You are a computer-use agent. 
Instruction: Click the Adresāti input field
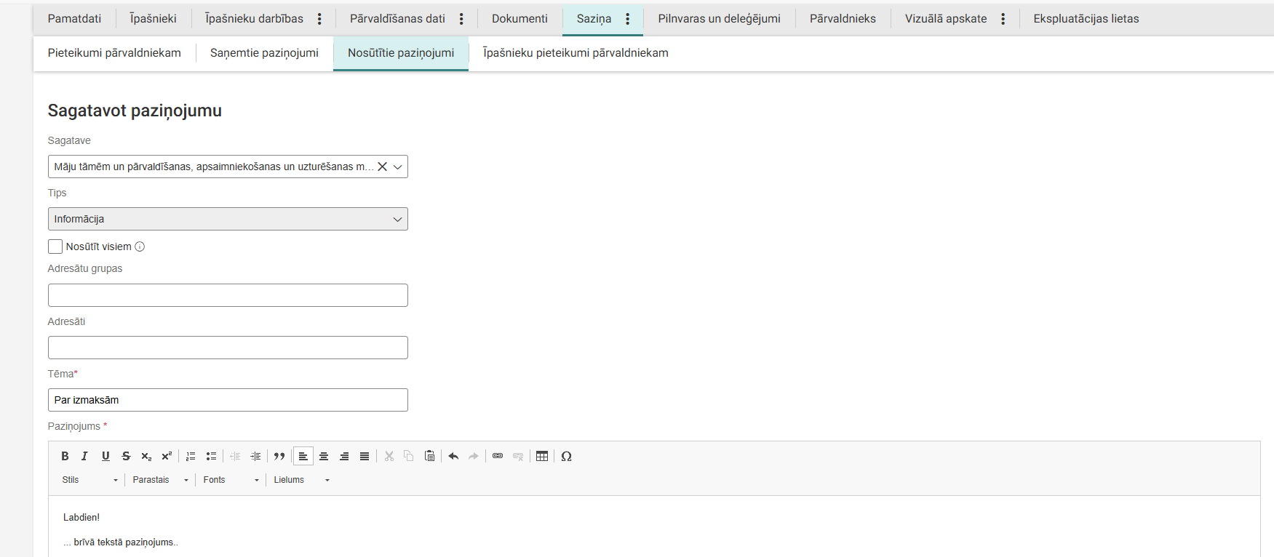pos(228,348)
